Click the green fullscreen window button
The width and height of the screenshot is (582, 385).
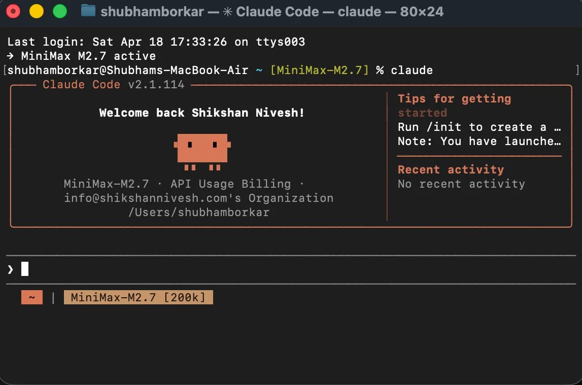pyautogui.click(x=60, y=11)
